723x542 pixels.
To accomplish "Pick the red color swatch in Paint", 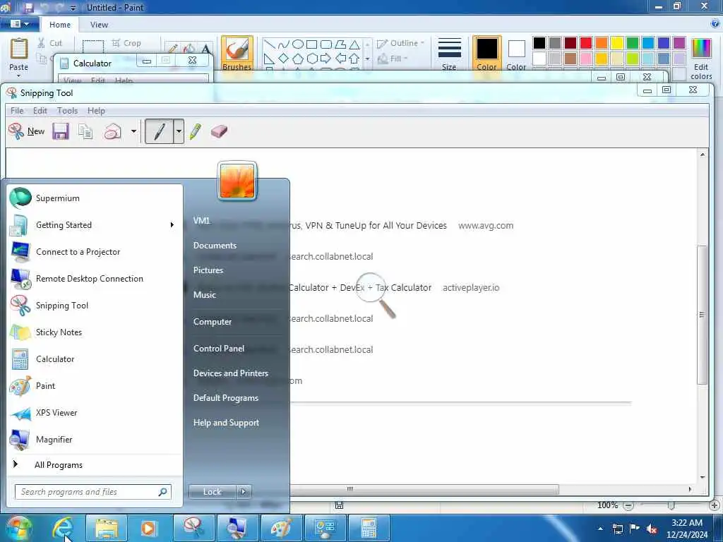I will click(x=586, y=43).
